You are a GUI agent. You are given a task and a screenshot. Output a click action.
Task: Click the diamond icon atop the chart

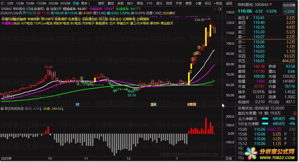pos(215,9)
